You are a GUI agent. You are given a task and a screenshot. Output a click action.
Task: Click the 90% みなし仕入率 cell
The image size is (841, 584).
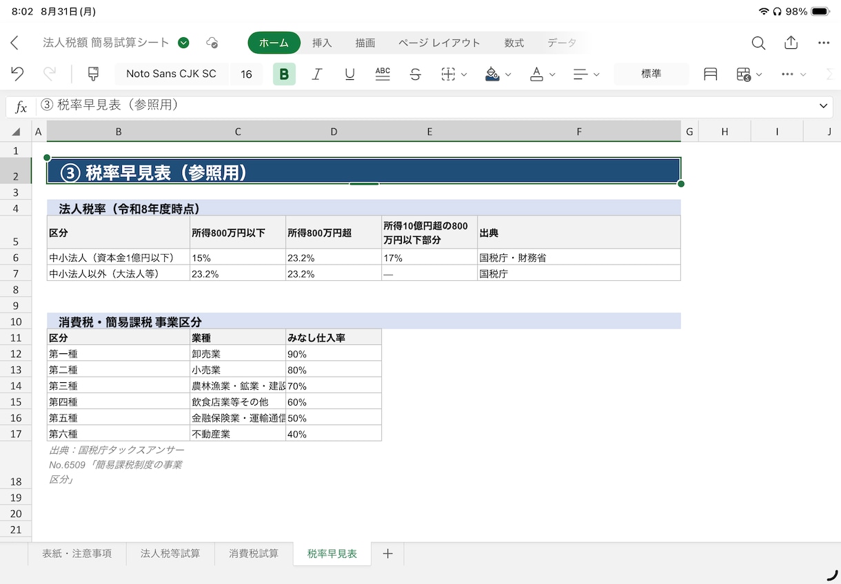click(x=334, y=354)
